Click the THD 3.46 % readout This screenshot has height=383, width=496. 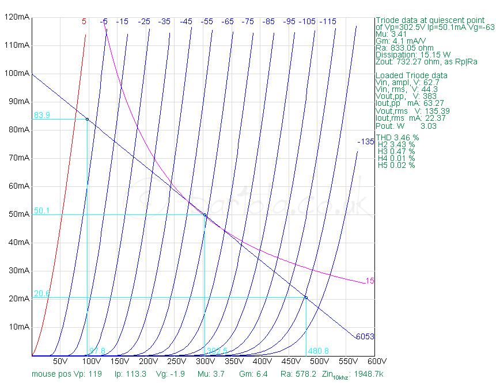pyautogui.click(x=397, y=137)
